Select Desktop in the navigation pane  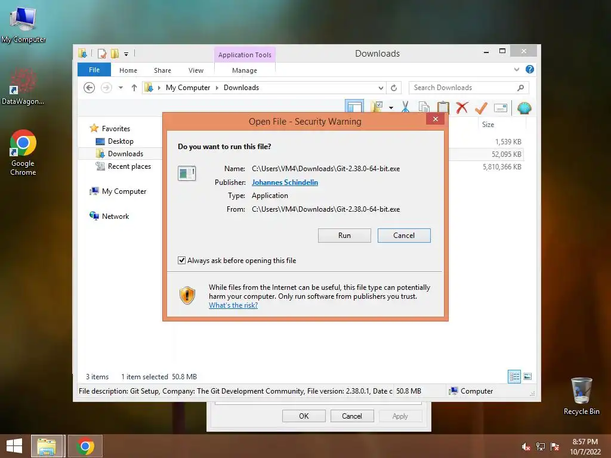click(x=121, y=141)
